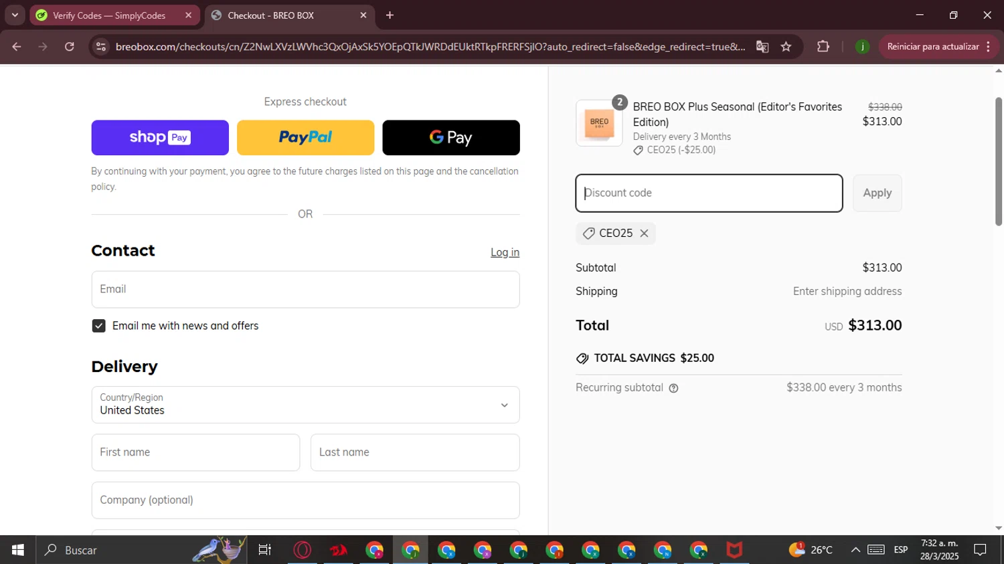Viewport: 1004px width, 564px height.
Task: Go back to the previous page
Action: (x=17, y=47)
